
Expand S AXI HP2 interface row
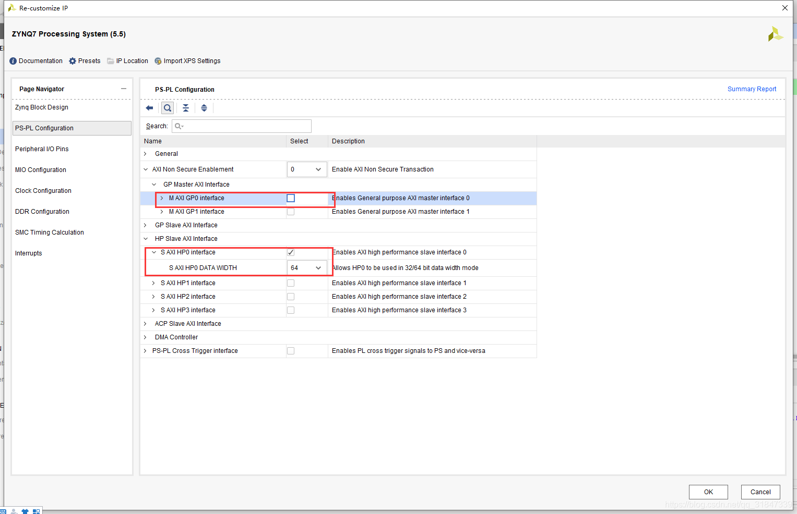point(153,297)
